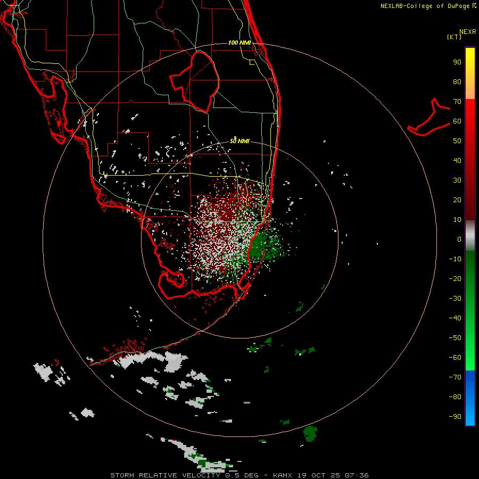Select the -60 value on the velocity scale

(x=455, y=358)
